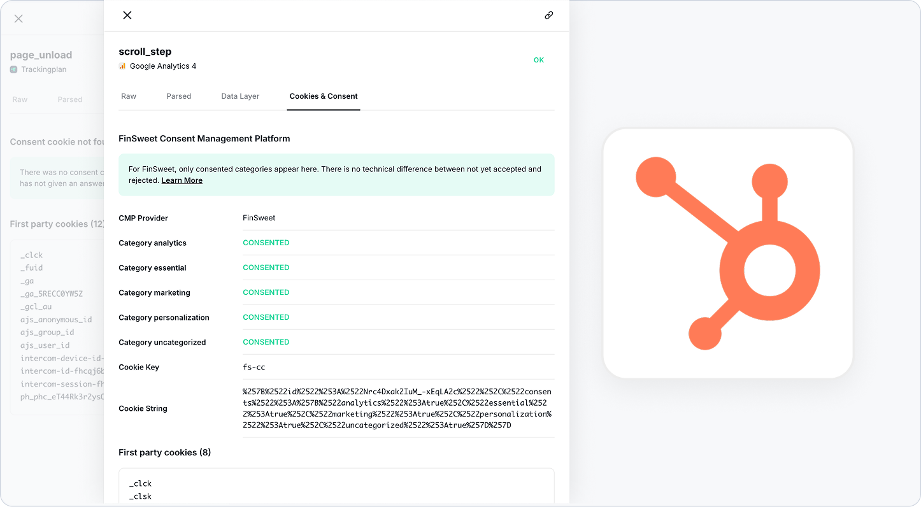Viewport: 921px width, 507px height.
Task: Click the _ga_5RECC0YW5Z cookie entry
Action: (x=52, y=294)
